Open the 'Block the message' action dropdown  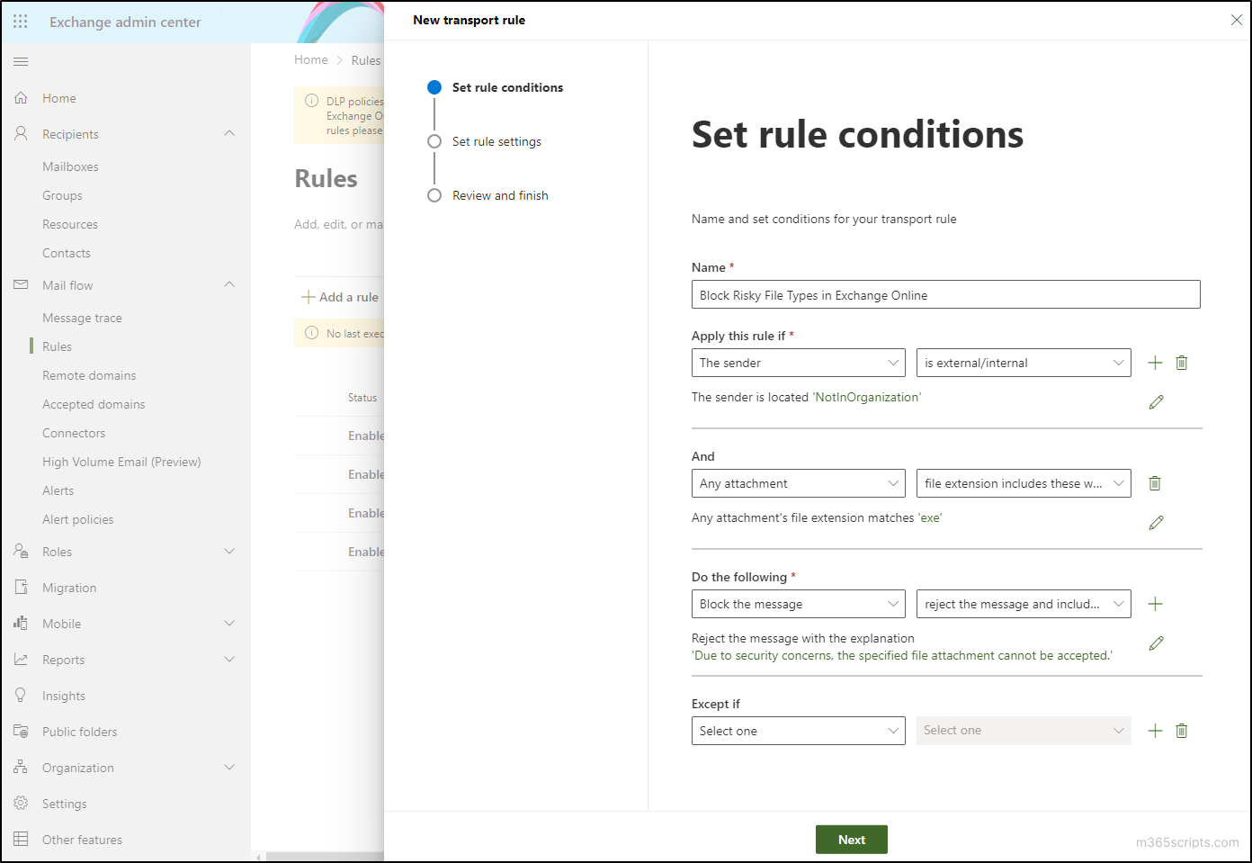(798, 604)
